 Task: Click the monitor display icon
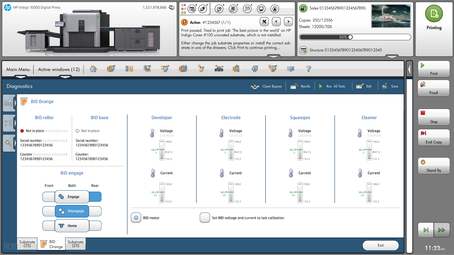261,9
